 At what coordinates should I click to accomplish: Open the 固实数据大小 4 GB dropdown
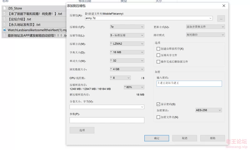127,69
